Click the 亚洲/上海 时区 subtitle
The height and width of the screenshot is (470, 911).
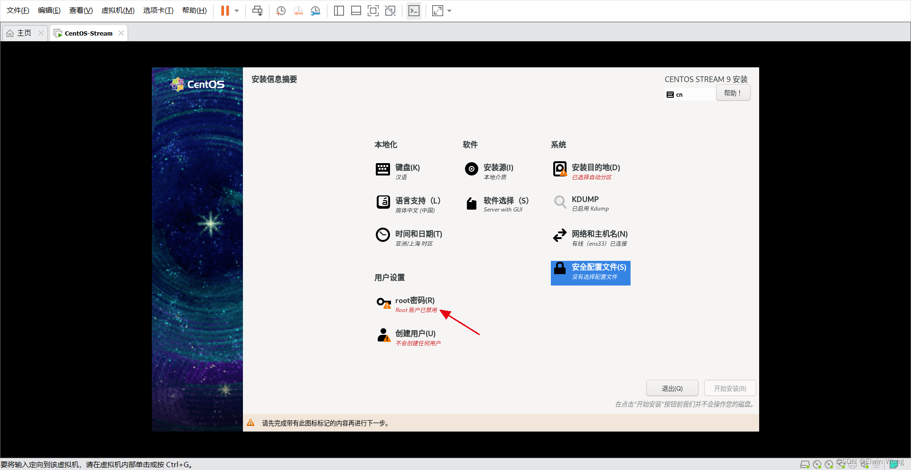[x=414, y=244]
